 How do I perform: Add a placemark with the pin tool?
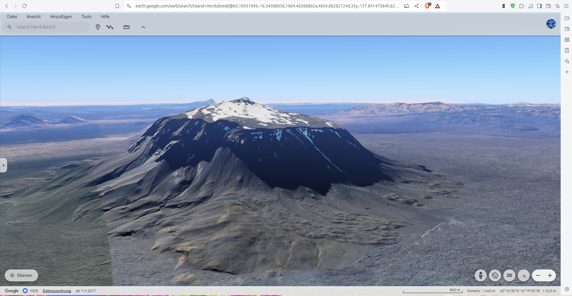(x=98, y=27)
